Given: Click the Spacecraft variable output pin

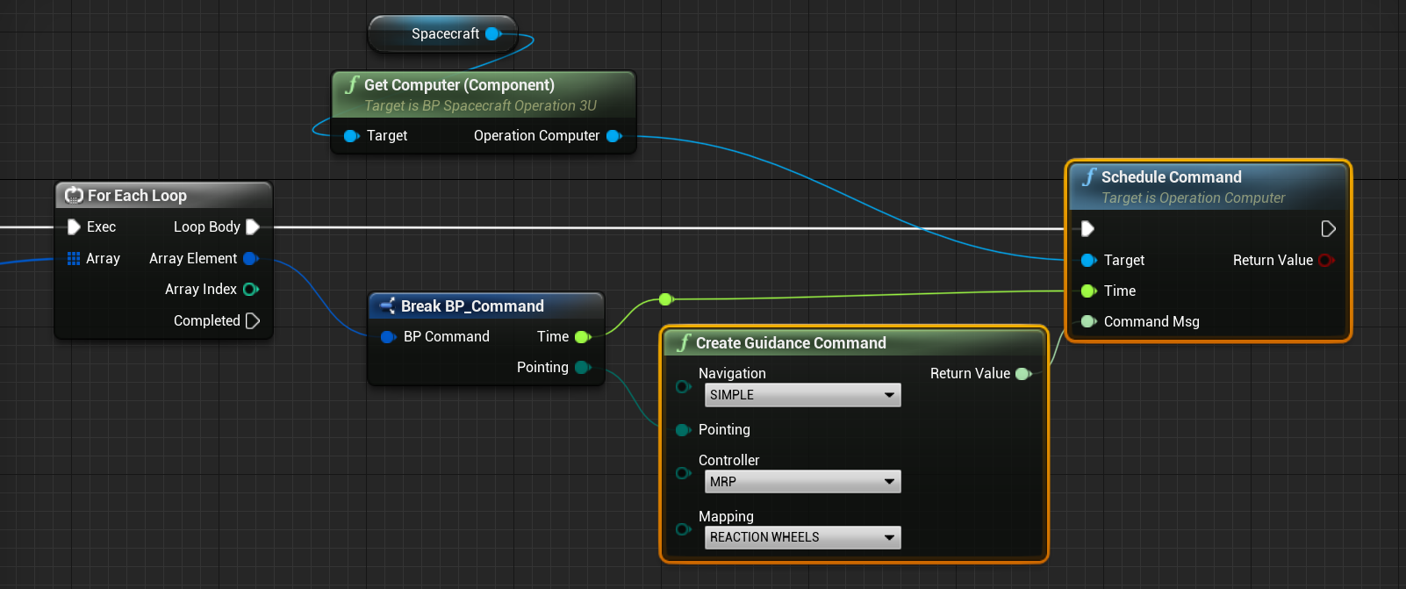Looking at the screenshot, I should click(x=492, y=34).
